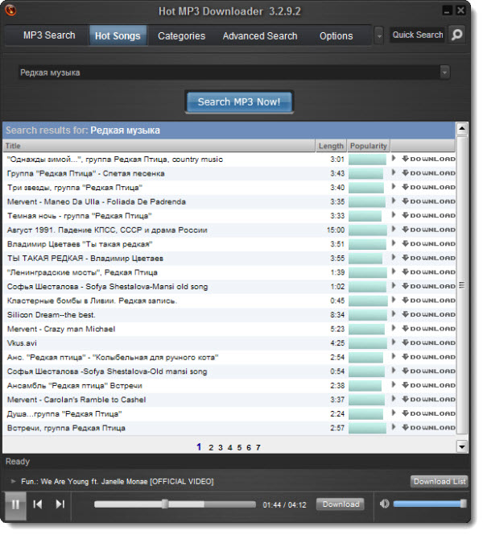The height and width of the screenshot is (535, 483).
Task: Go to results page 7
Action: pyautogui.click(x=258, y=447)
